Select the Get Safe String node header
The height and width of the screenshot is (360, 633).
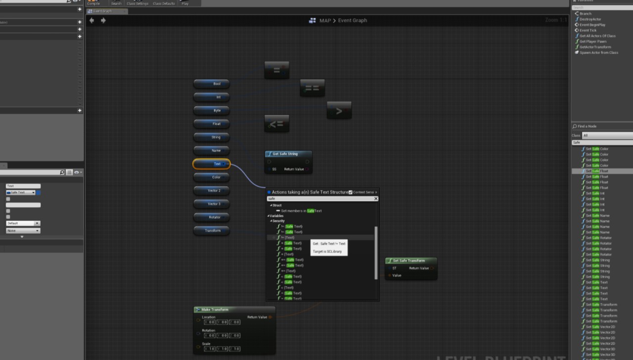click(x=288, y=154)
